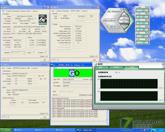The image size is (165, 132).
Task: Click the Southbridge model value SB600
Action: 30,81
